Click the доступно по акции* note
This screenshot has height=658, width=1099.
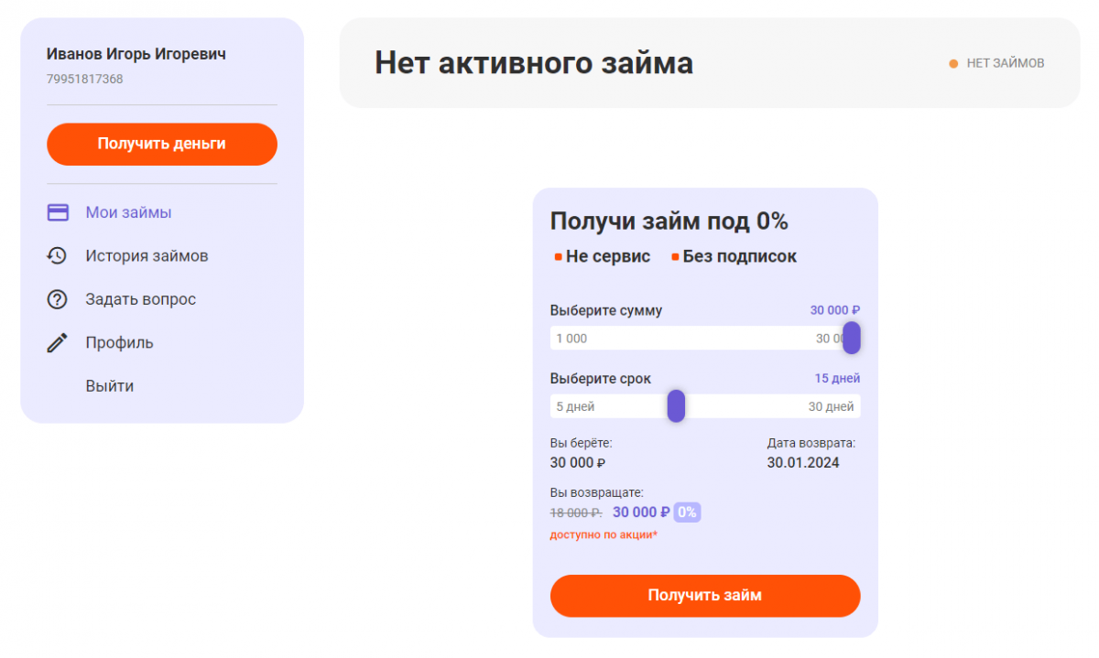604,534
